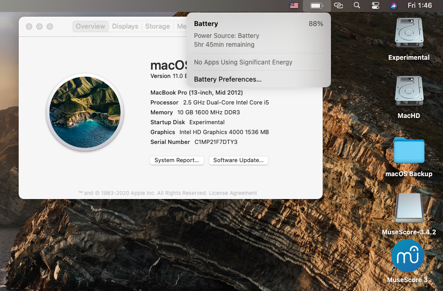443x291 pixels.
Task: Close the About This Mac window
Action: pos(29,27)
